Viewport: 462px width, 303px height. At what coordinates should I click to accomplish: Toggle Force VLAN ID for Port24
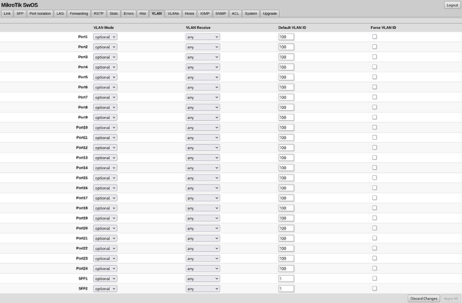coord(374,268)
